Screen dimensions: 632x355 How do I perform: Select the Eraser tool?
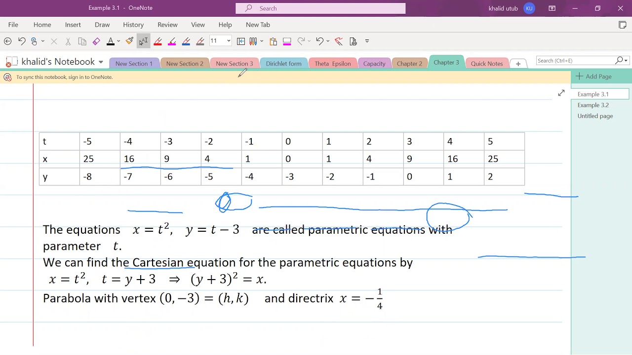coord(96,41)
